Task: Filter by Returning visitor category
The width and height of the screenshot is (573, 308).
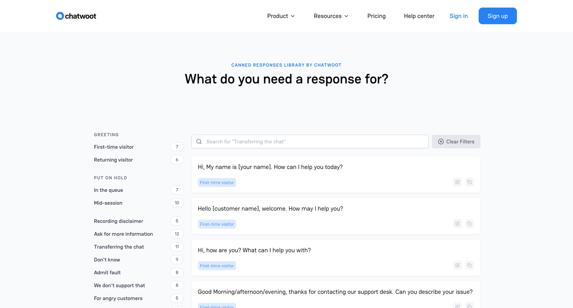Action: coord(139,160)
